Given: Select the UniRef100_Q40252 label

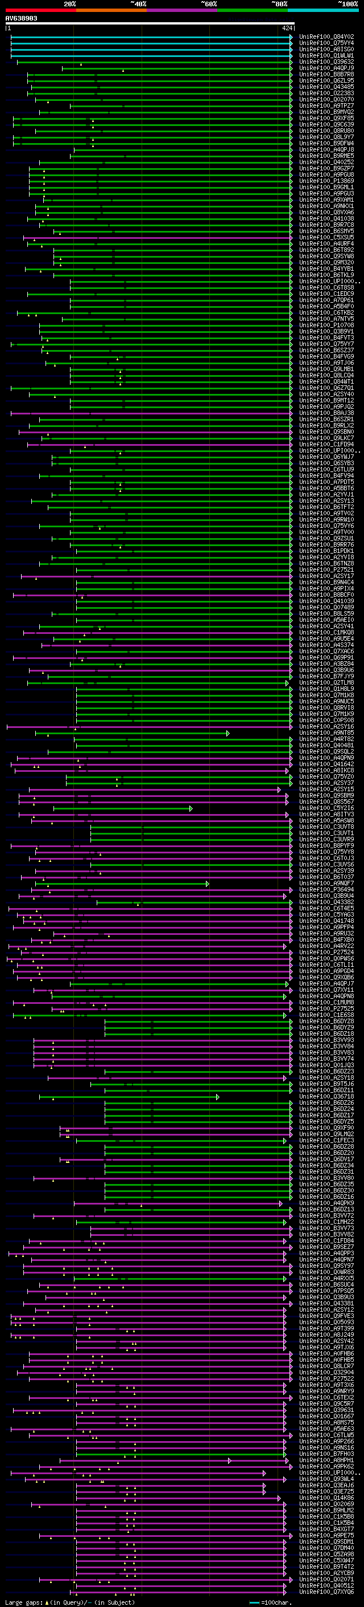Looking at the screenshot, I should (326, 162).
